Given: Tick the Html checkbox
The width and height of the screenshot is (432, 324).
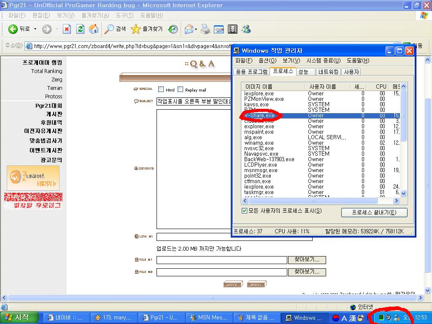Looking at the screenshot, I should [x=161, y=89].
